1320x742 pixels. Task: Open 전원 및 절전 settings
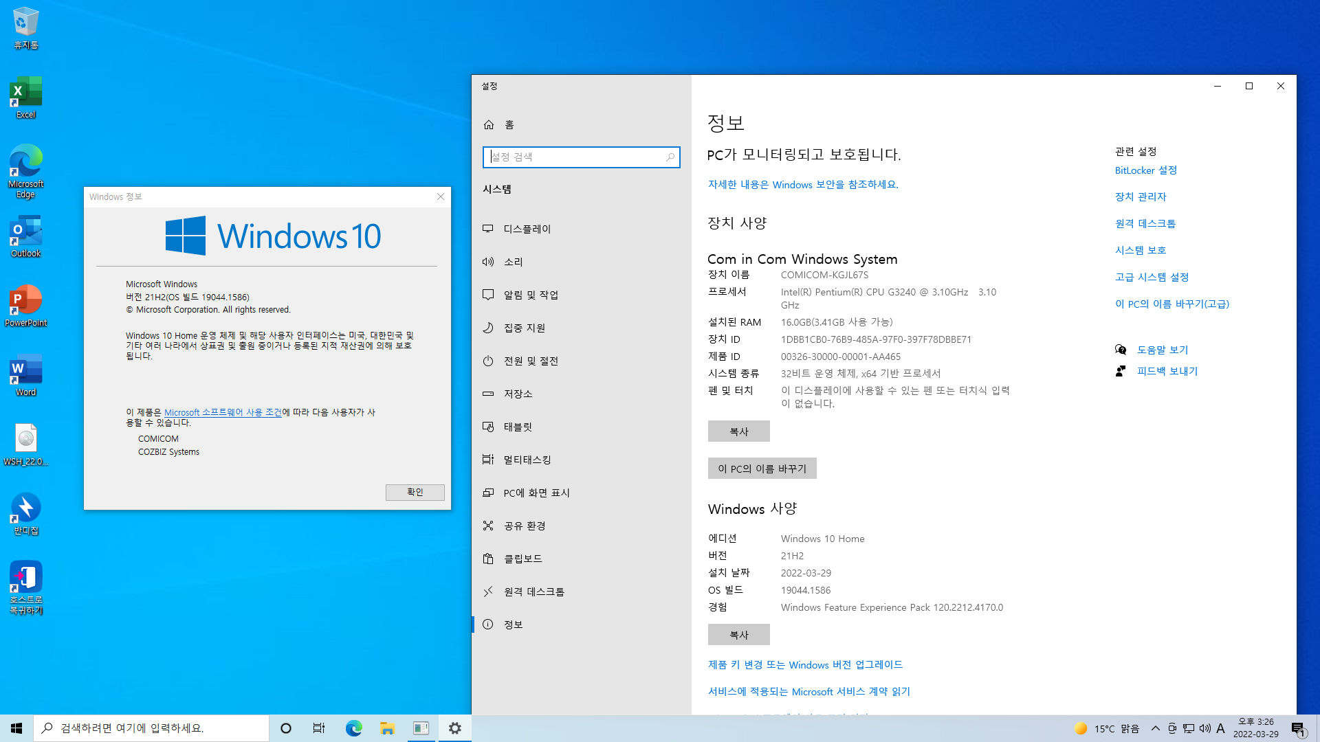(581, 361)
